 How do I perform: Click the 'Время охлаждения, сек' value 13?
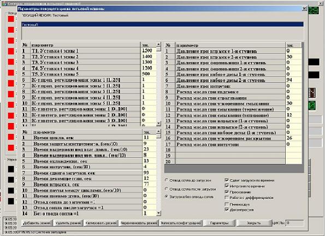pos(150,161)
